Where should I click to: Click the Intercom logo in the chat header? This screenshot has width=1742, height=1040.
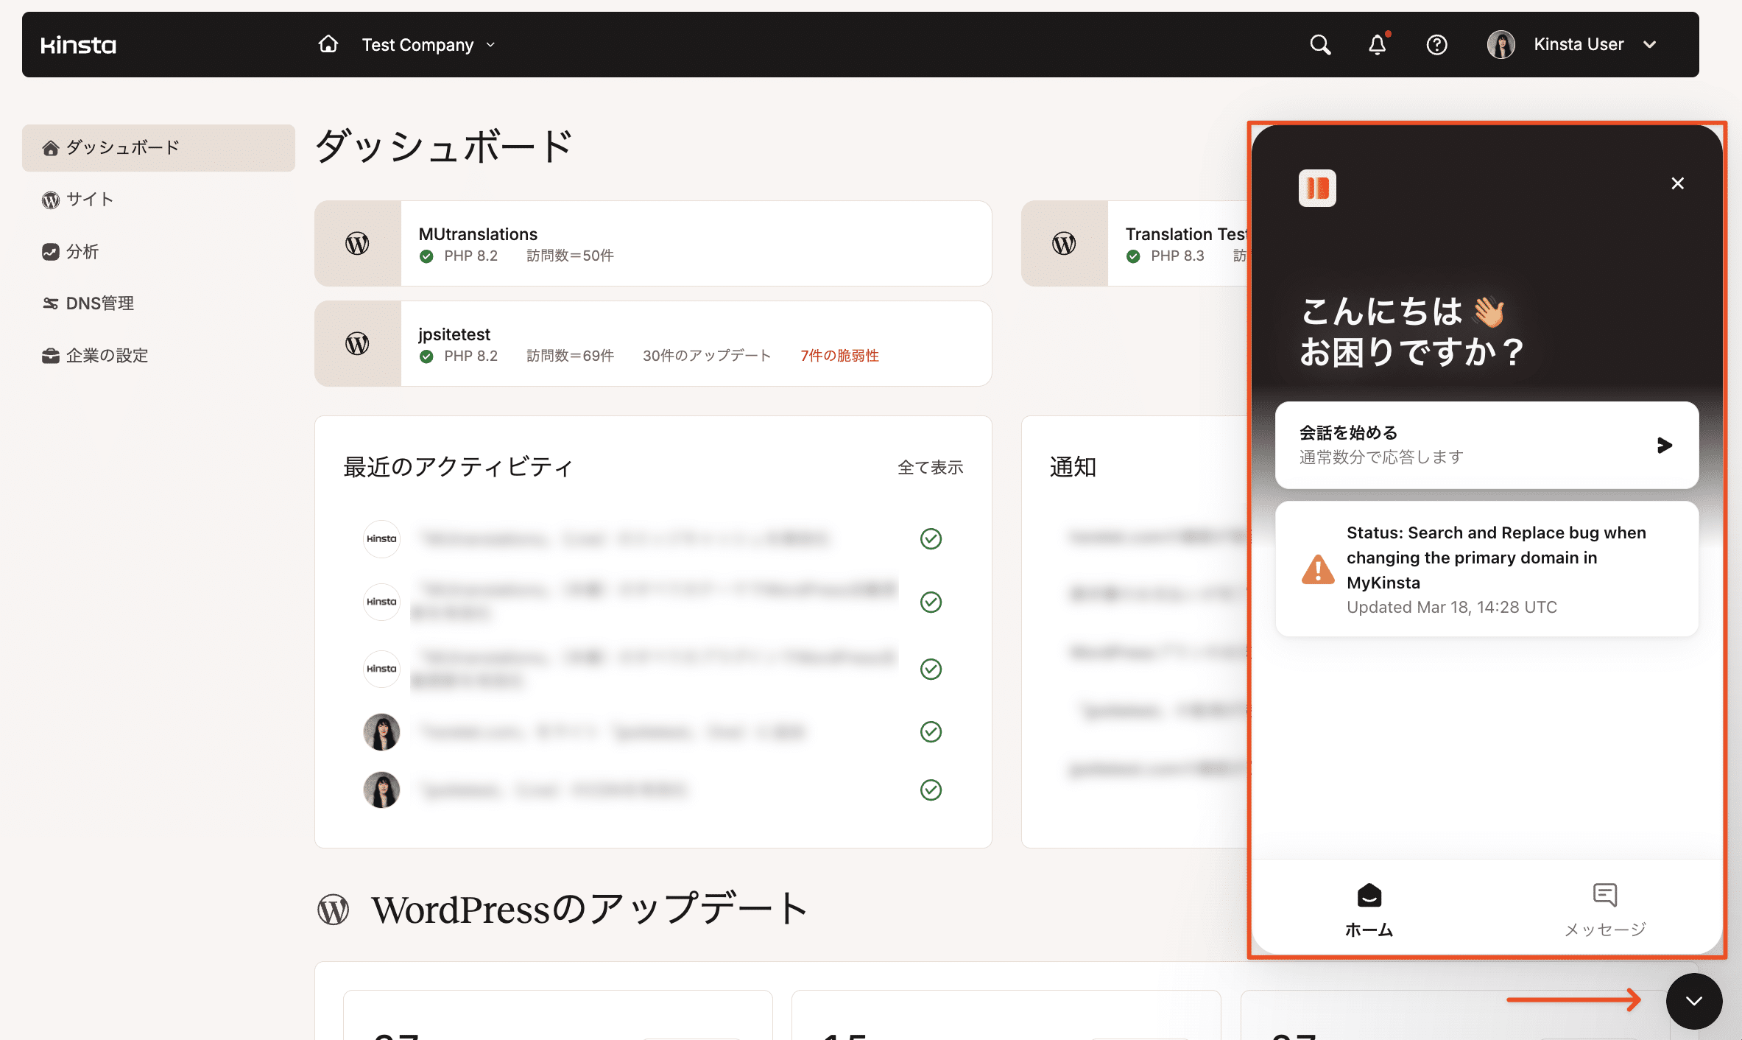tap(1318, 189)
